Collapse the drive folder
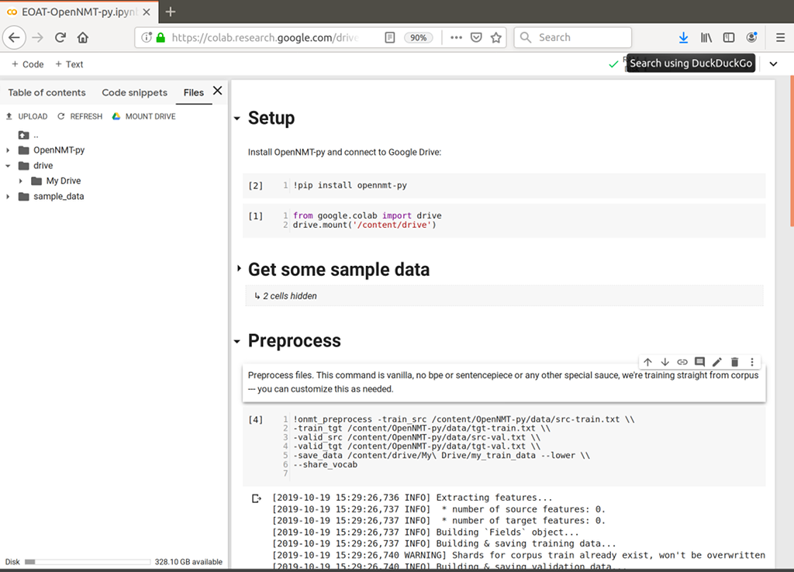Image resolution: width=794 pixels, height=572 pixels. (8, 166)
